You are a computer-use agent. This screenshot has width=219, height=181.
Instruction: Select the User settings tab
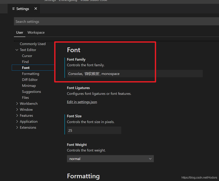pyautogui.click(x=20, y=33)
